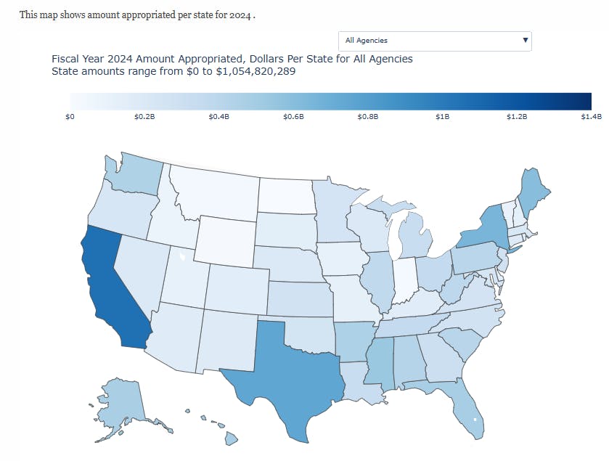The image size is (609, 461).
Task: Click New York on the map
Action: pos(490,229)
